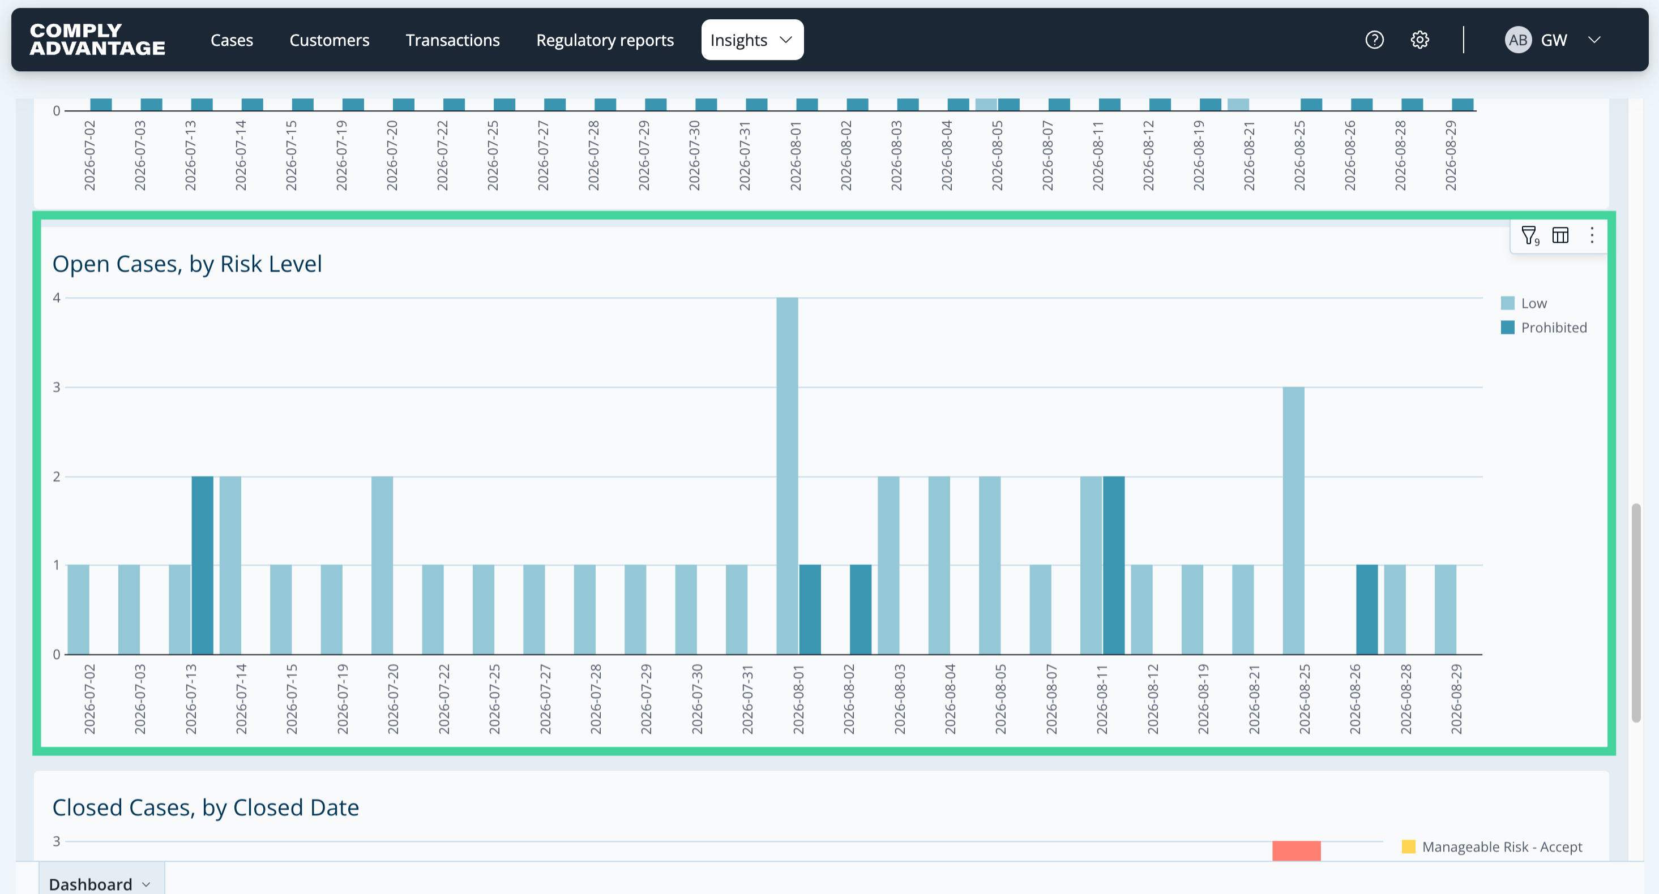Click the 2026-07-02 Low bar in Open Cases chart
Viewport: 1659px width, 894px height.
tap(78, 609)
